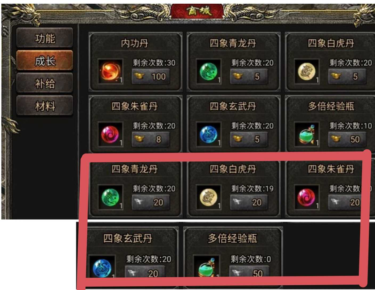Screen dimensions: 375x290
Task: Select the blue 四象玄武丹 icon in bottom row
Action: [x=102, y=267]
